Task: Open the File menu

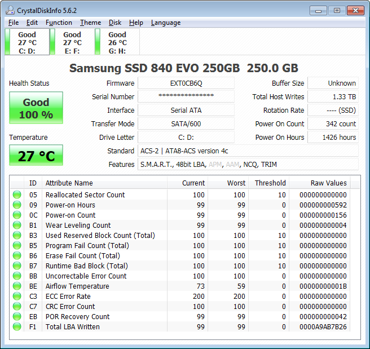Action: pyautogui.click(x=14, y=23)
